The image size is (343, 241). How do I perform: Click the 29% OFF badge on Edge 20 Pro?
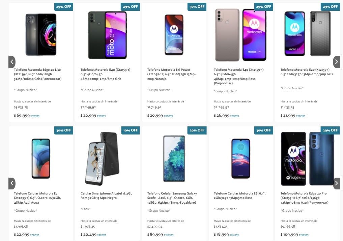pyautogui.click(x=331, y=130)
